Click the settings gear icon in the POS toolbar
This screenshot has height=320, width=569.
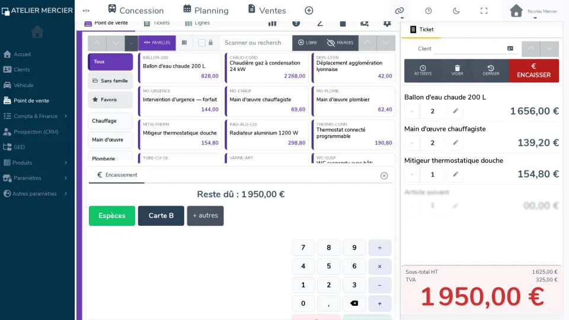pos(387,24)
